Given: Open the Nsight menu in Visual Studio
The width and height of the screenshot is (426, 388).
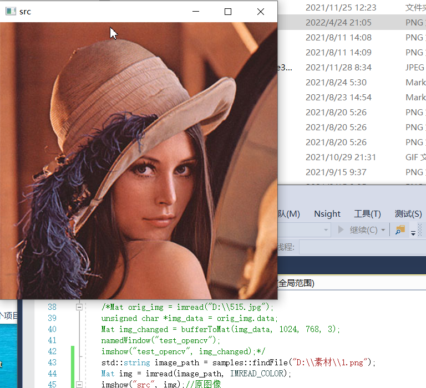Looking at the screenshot, I should [327, 214].
